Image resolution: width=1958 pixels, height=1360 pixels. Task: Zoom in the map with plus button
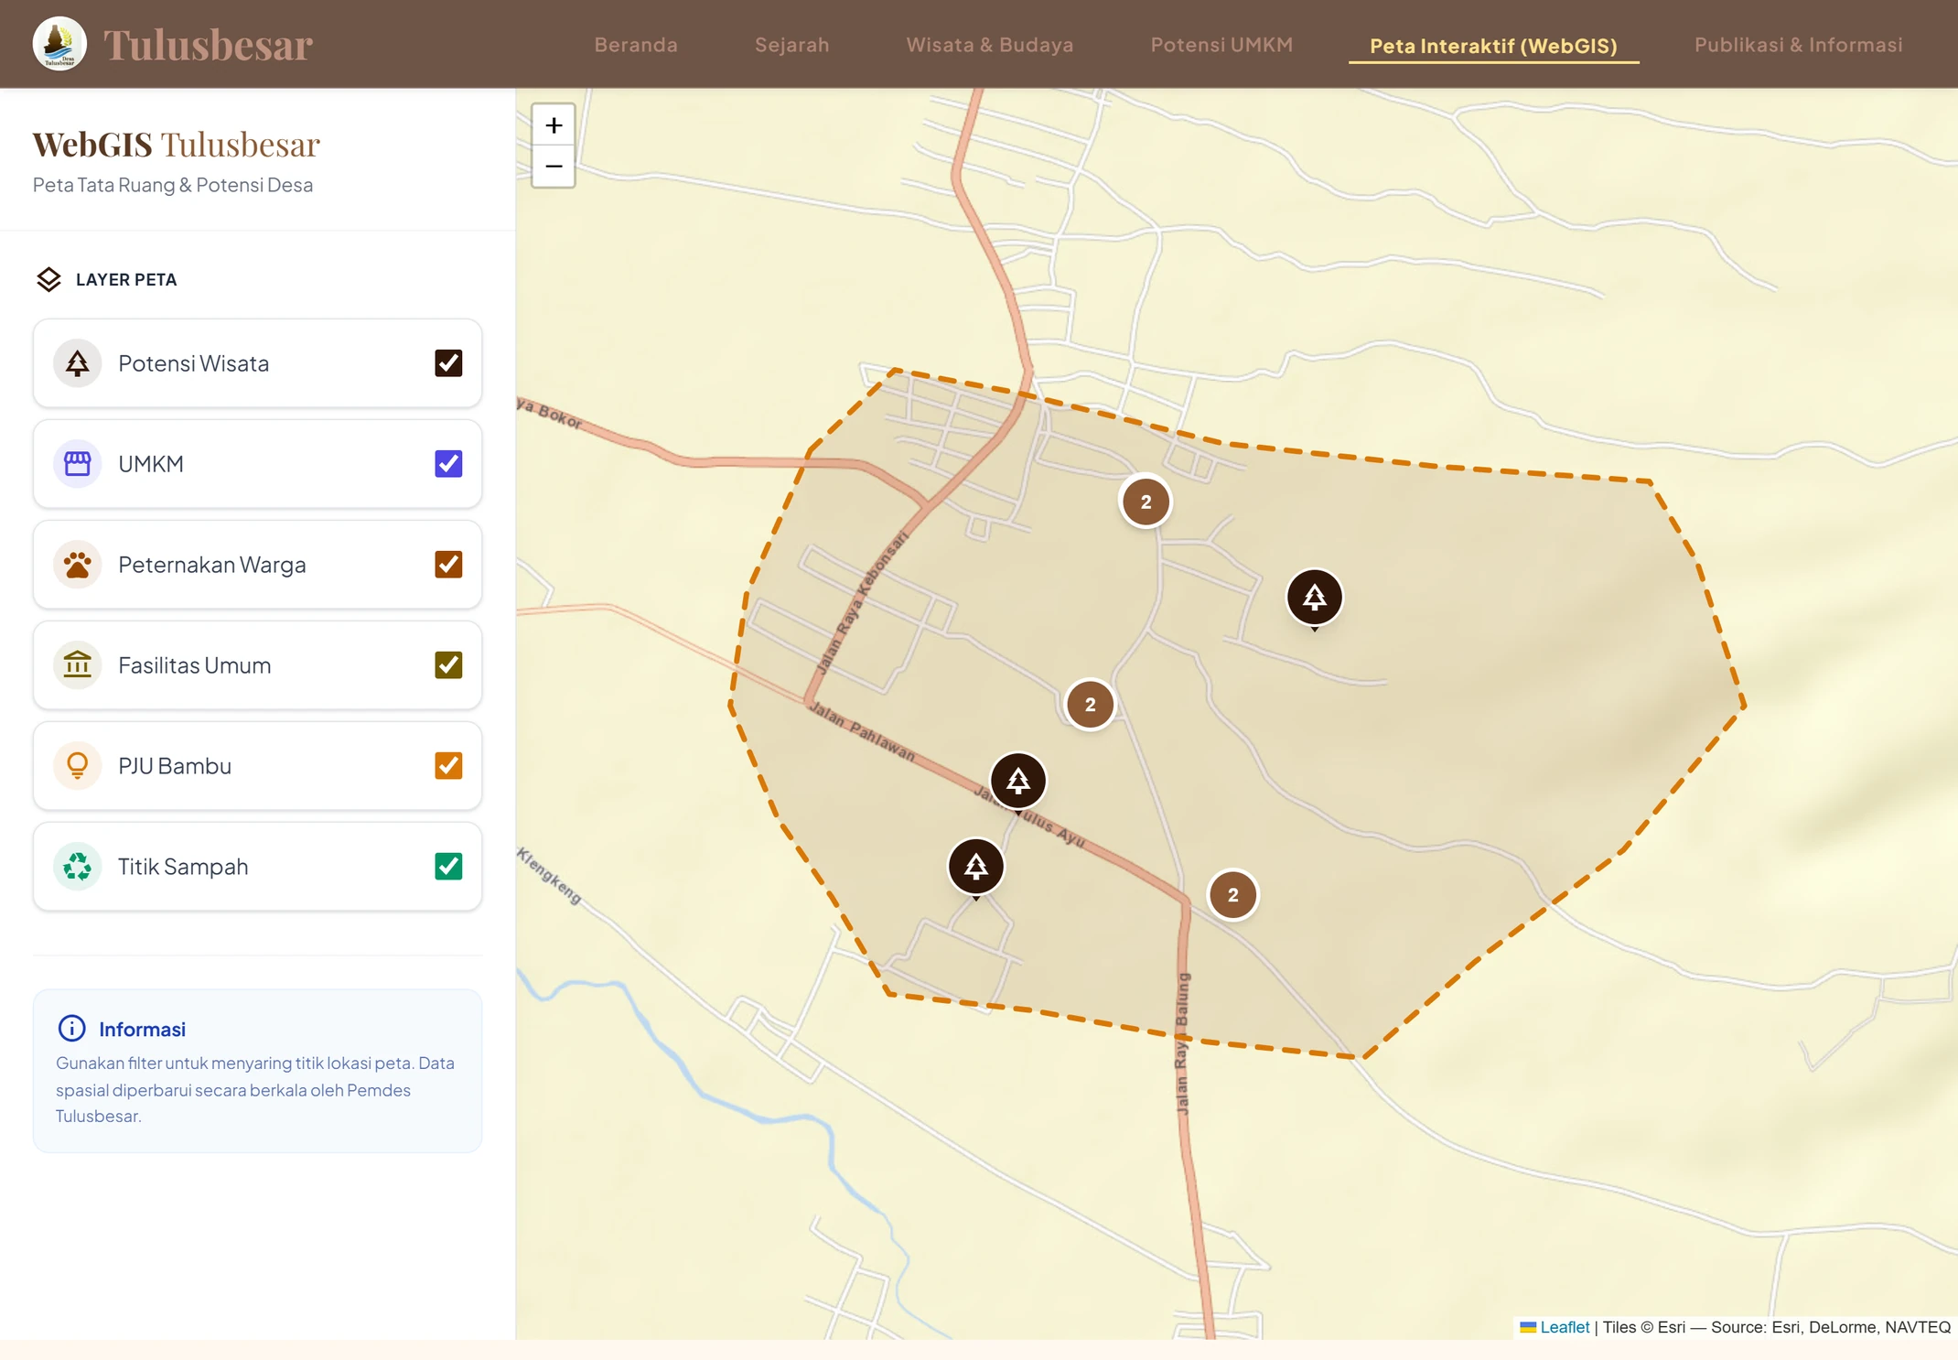(x=554, y=124)
